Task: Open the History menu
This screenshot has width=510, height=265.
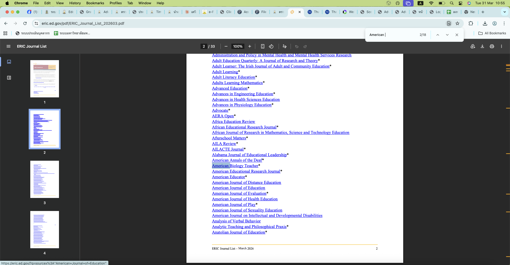Action: (75, 3)
